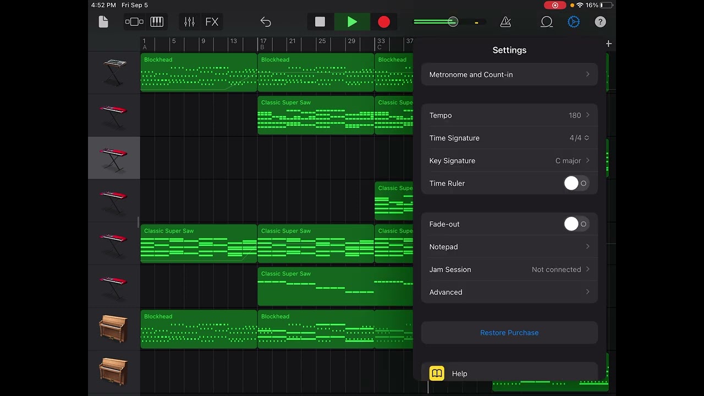Enable the Fade-out switch

coord(576,224)
